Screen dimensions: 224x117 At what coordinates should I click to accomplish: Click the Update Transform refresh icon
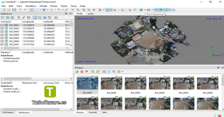click(29, 17)
